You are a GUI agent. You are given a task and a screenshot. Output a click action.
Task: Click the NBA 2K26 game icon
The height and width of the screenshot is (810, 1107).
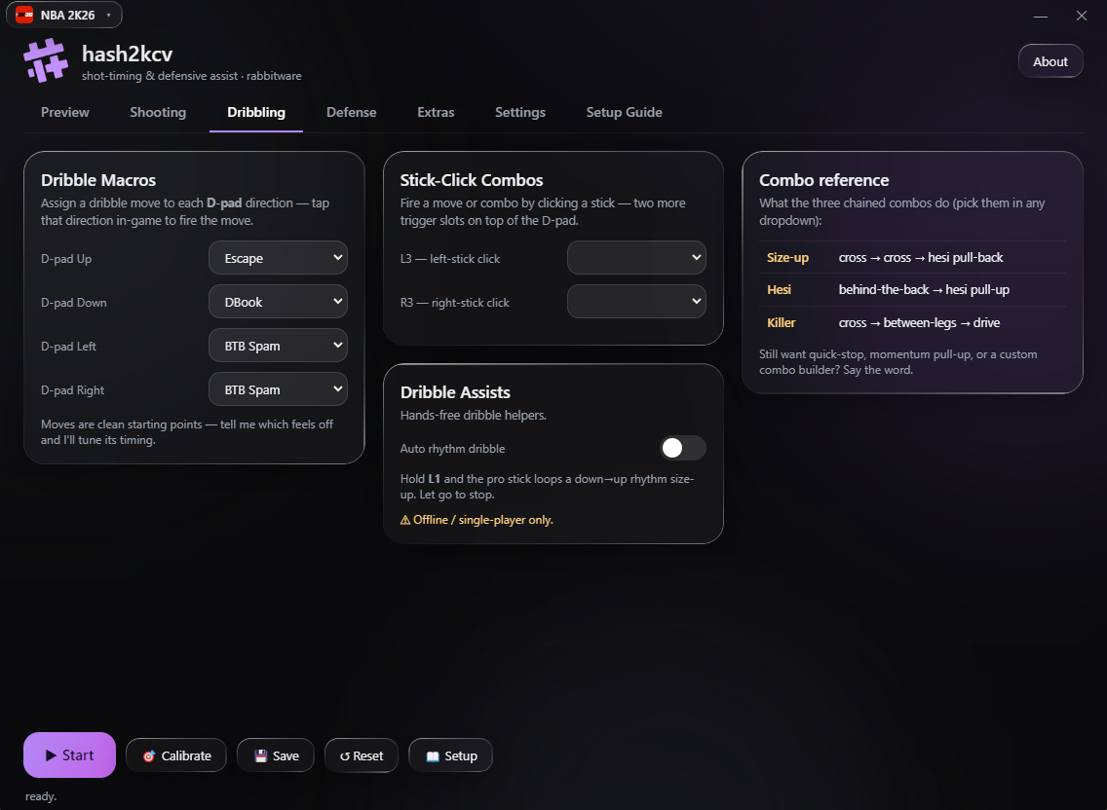pyautogui.click(x=24, y=15)
